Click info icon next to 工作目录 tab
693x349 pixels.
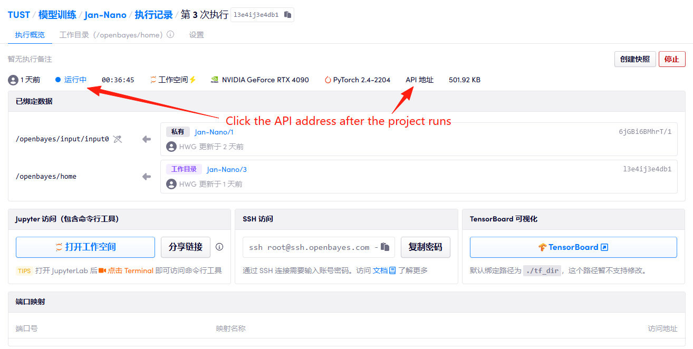[x=170, y=35]
